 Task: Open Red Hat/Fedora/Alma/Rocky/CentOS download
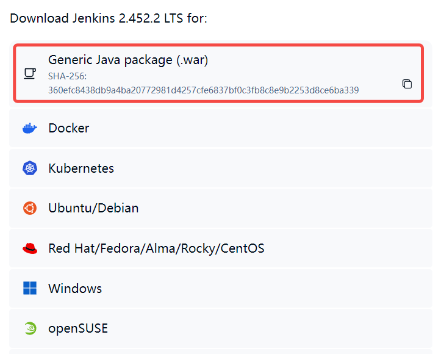click(156, 248)
